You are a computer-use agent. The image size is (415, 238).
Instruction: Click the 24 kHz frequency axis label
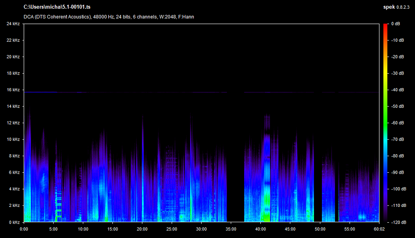13,24
